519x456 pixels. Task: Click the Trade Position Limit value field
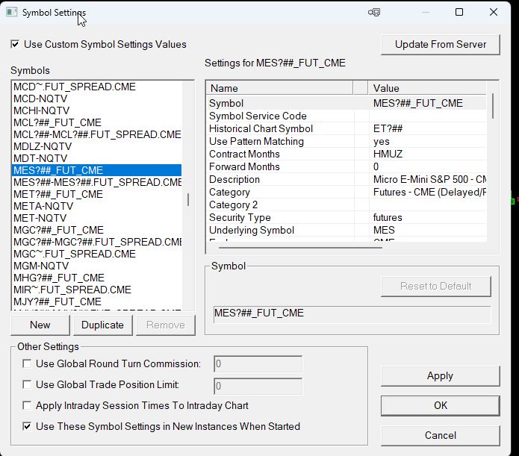click(x=258, y=386)
